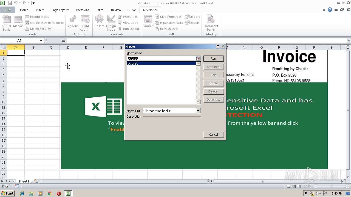Click Run in Macro dialog
This screenshot has height=197, width=351.
point(213,59)
